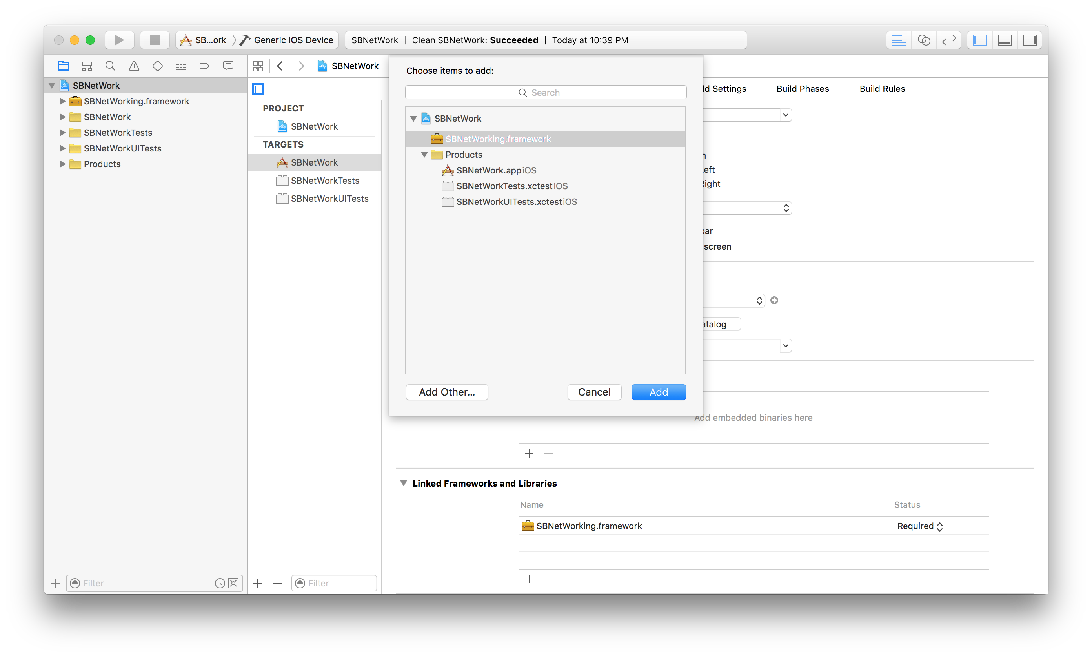Image resolution: width=1092 pixels, height=657 pixels.
Task: Switch to the Build Rules tab
Action: point(882,89)
